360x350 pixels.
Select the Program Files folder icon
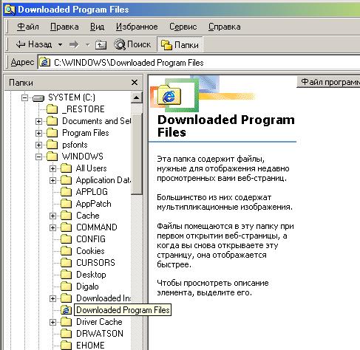(x=52, y=133)
